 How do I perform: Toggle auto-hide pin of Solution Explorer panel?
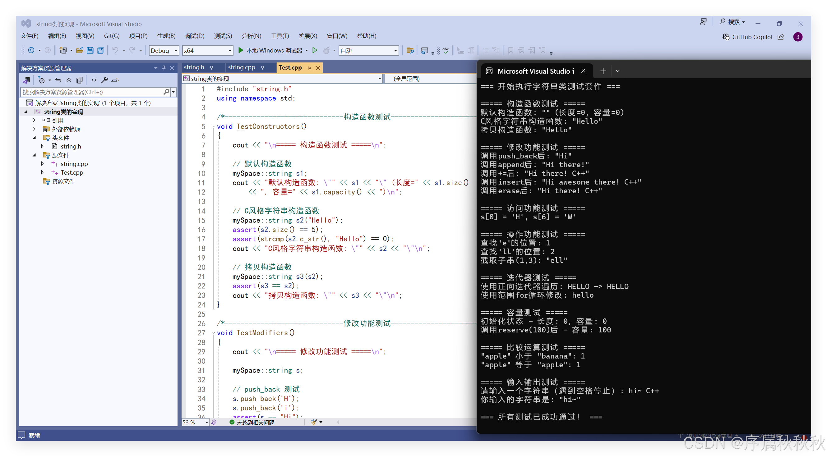tap(164, 68)
